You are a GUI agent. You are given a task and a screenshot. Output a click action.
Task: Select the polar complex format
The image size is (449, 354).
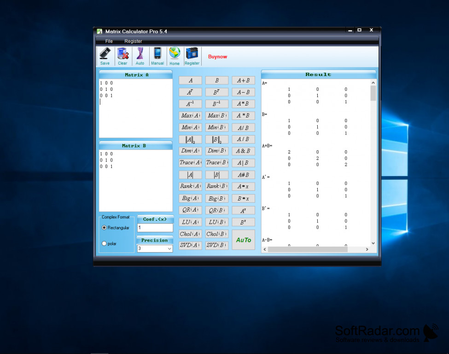click(105, 243)
